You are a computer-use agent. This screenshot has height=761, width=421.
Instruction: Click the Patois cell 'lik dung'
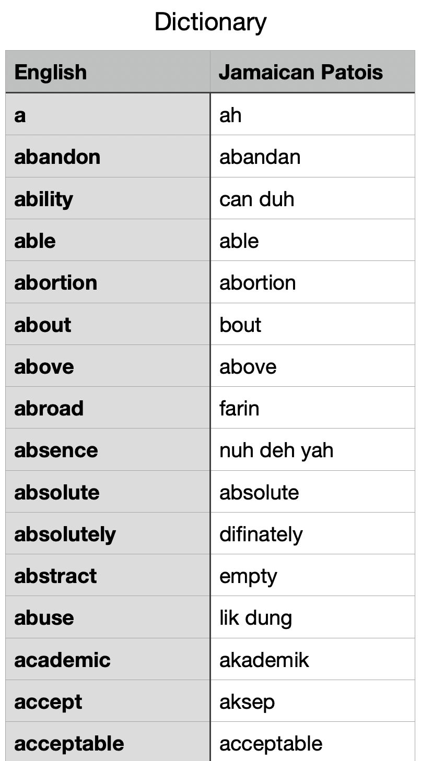pos(256,618)
